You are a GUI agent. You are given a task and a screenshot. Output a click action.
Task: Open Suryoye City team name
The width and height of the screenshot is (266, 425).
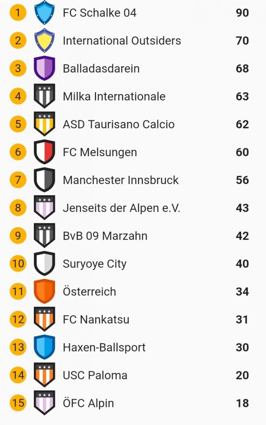pyautogui.click(x=94, y=264)
